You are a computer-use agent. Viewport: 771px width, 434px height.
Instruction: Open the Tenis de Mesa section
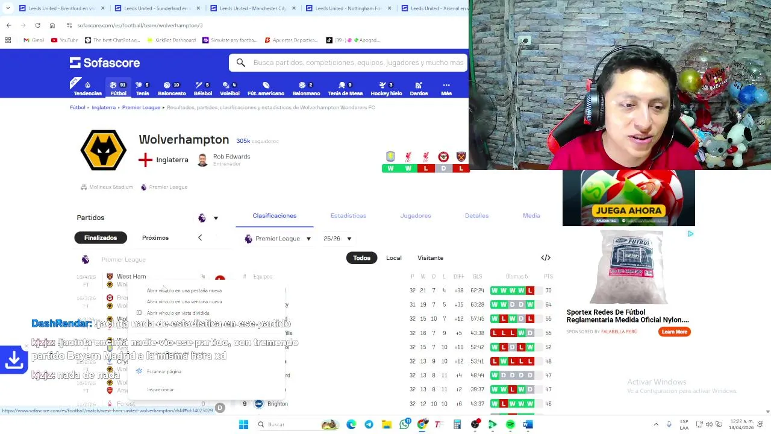pos(345,89)
